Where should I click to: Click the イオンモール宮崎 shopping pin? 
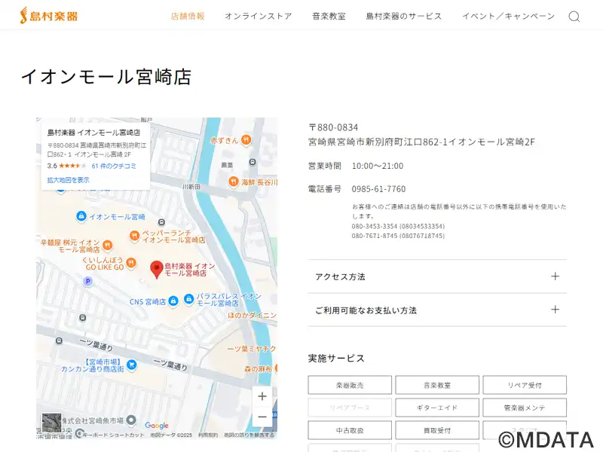click(x=81, y=216)
